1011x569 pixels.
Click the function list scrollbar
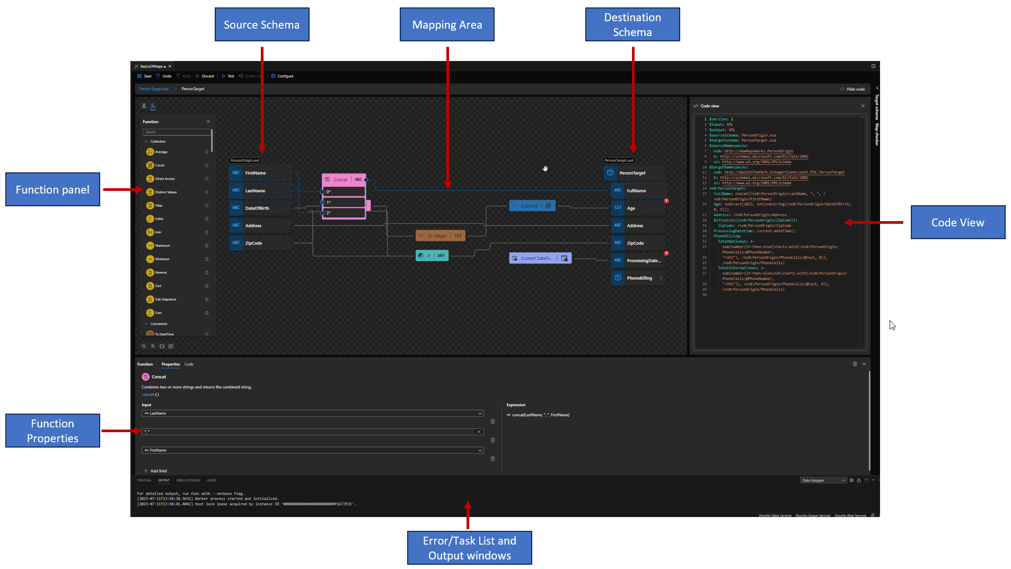(x=212, y=141)
